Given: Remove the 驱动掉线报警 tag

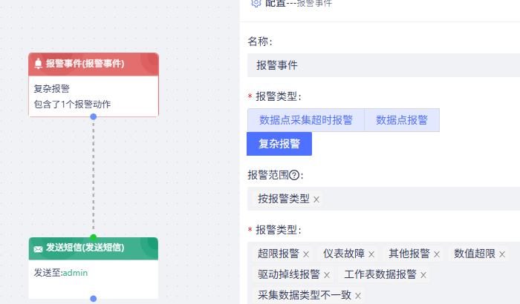Looking at the screenshot, I should click(x=327, y=275).
